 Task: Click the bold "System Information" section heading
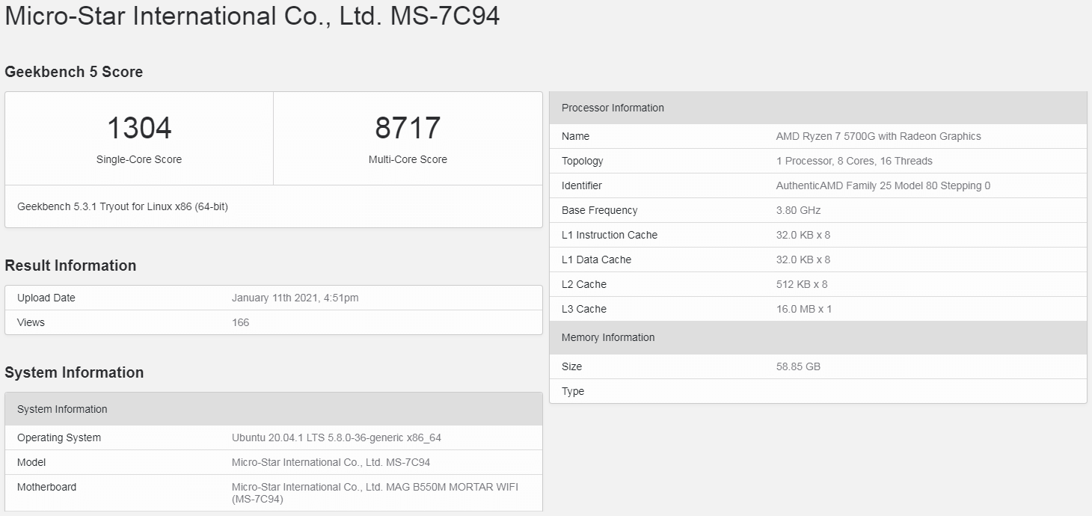pos(74,372)
